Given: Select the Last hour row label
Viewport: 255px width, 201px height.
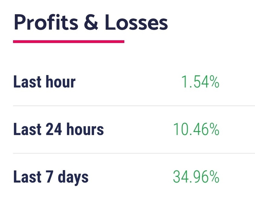Looking at the screenshot, I should click(44, 82).
